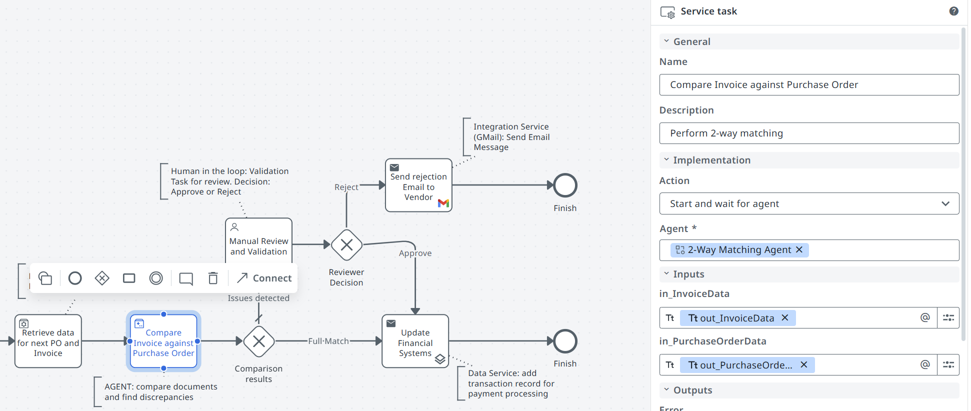Open the Service task help icon
Screen dimensions: 971x411
click(953, 11)
